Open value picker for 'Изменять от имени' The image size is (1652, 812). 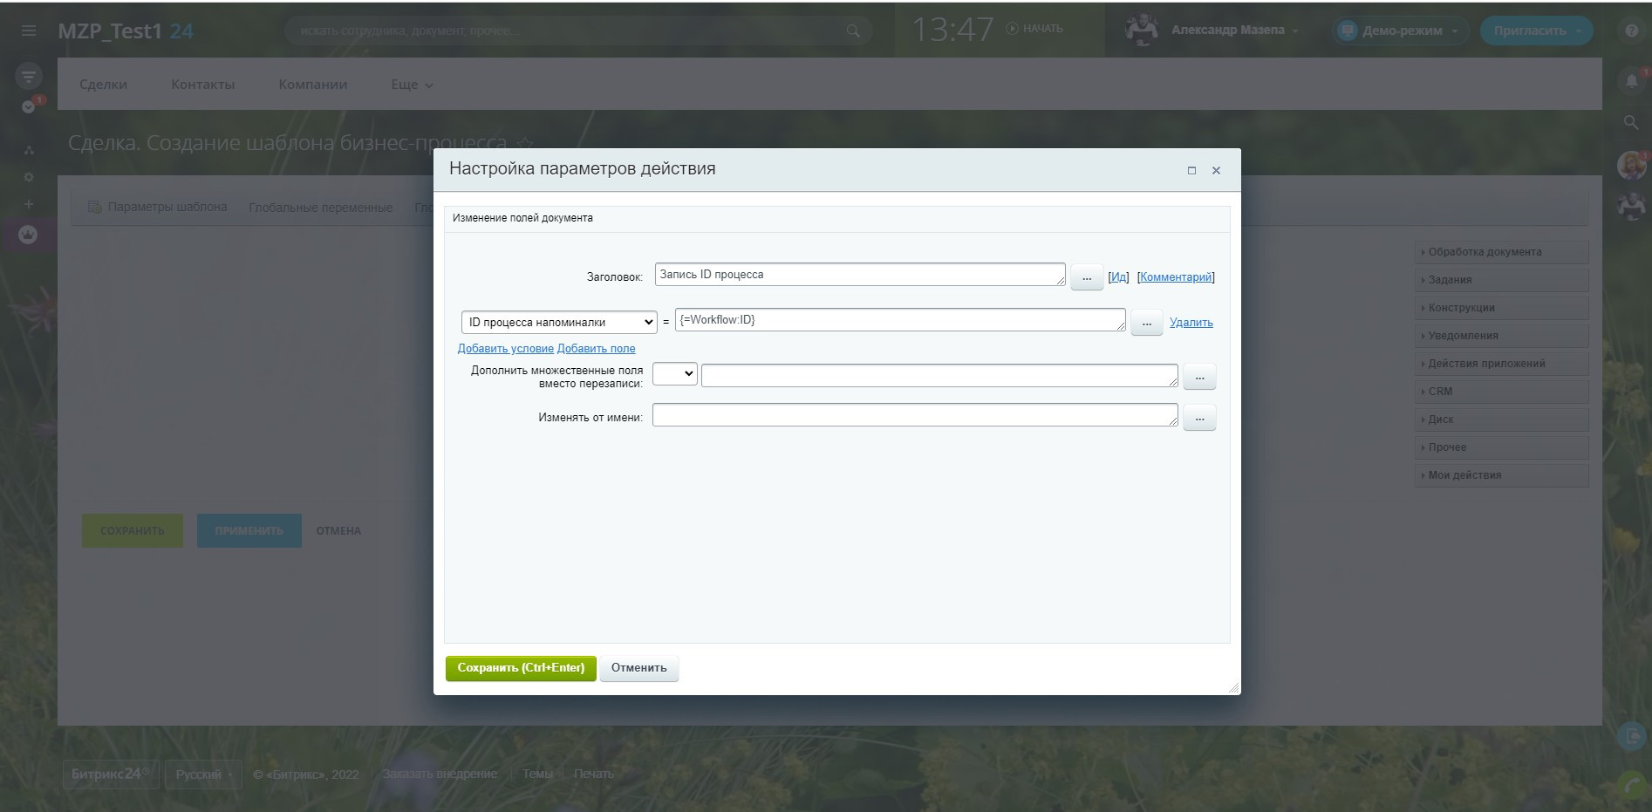pos(1199,419)
